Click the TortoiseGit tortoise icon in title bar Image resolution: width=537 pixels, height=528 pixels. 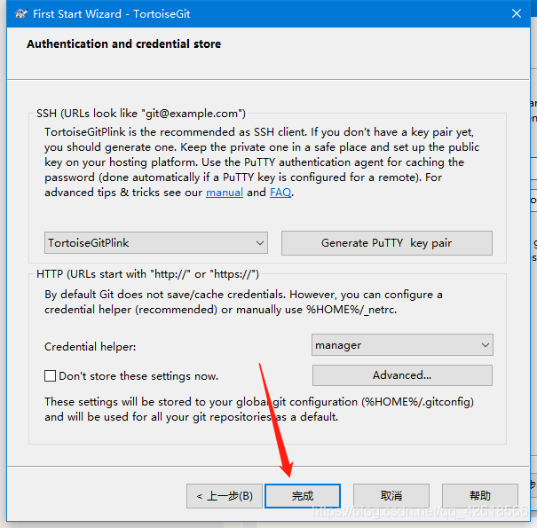tap(21, 14)
